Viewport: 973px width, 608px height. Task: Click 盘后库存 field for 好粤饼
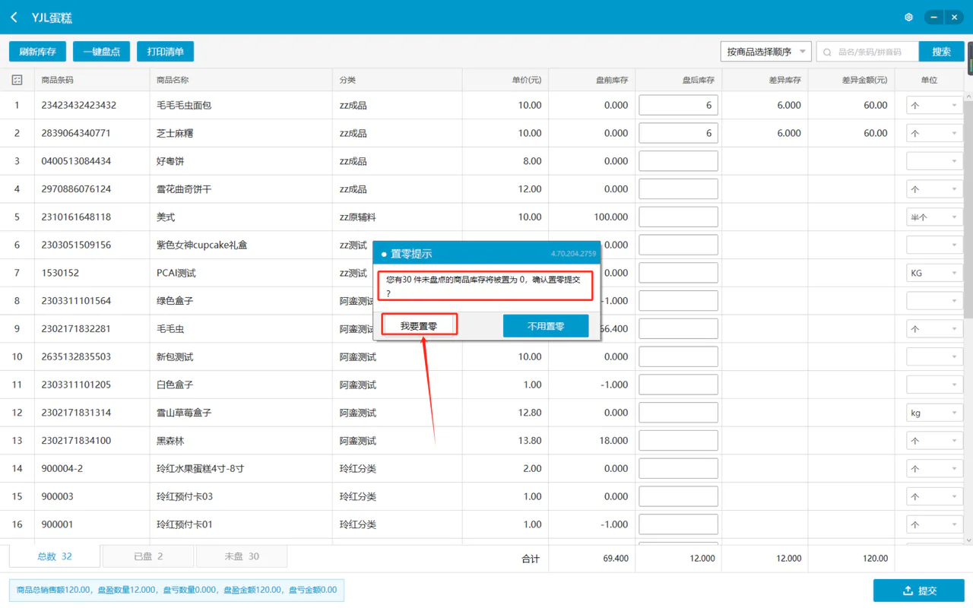coord(678,161)
